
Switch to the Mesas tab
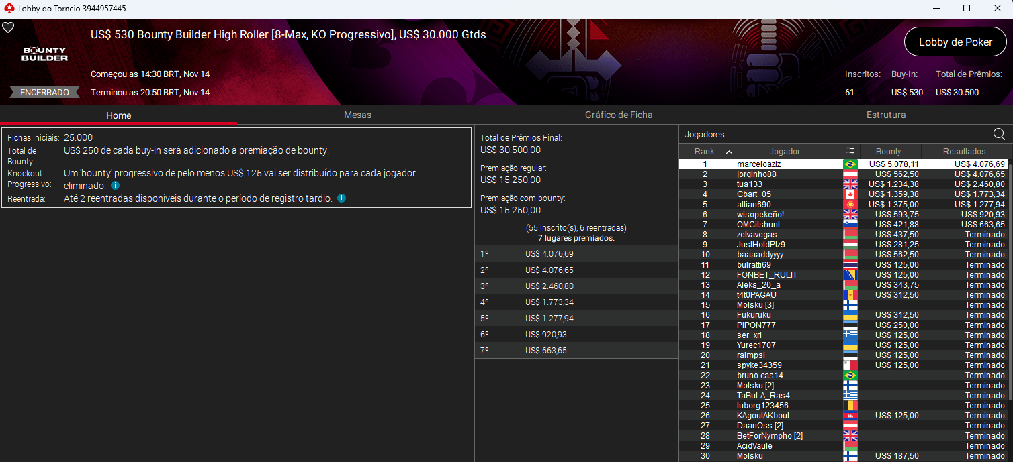[x=357, y=115]
